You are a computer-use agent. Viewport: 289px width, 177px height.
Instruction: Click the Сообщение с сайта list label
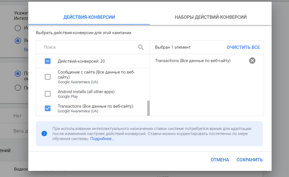point(96,75)
